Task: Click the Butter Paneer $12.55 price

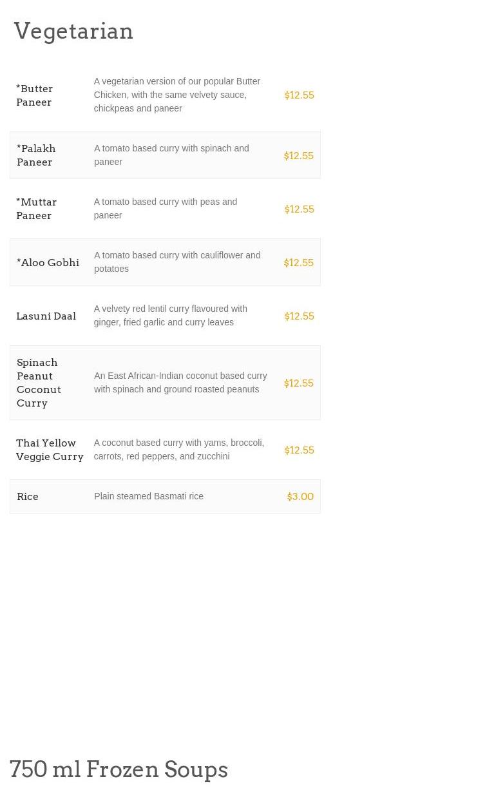Action: click(x=300, y=95)
